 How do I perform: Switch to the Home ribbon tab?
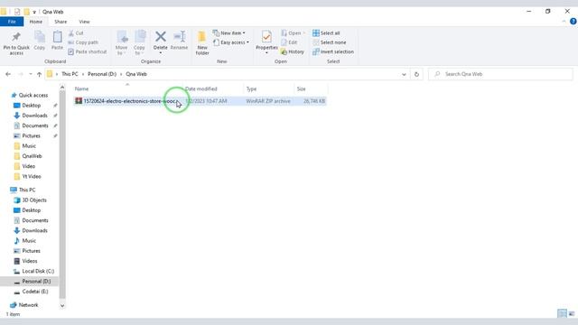coord(36,22)
